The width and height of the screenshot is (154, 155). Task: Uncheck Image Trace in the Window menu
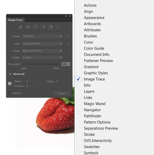[x=94, y=79]
